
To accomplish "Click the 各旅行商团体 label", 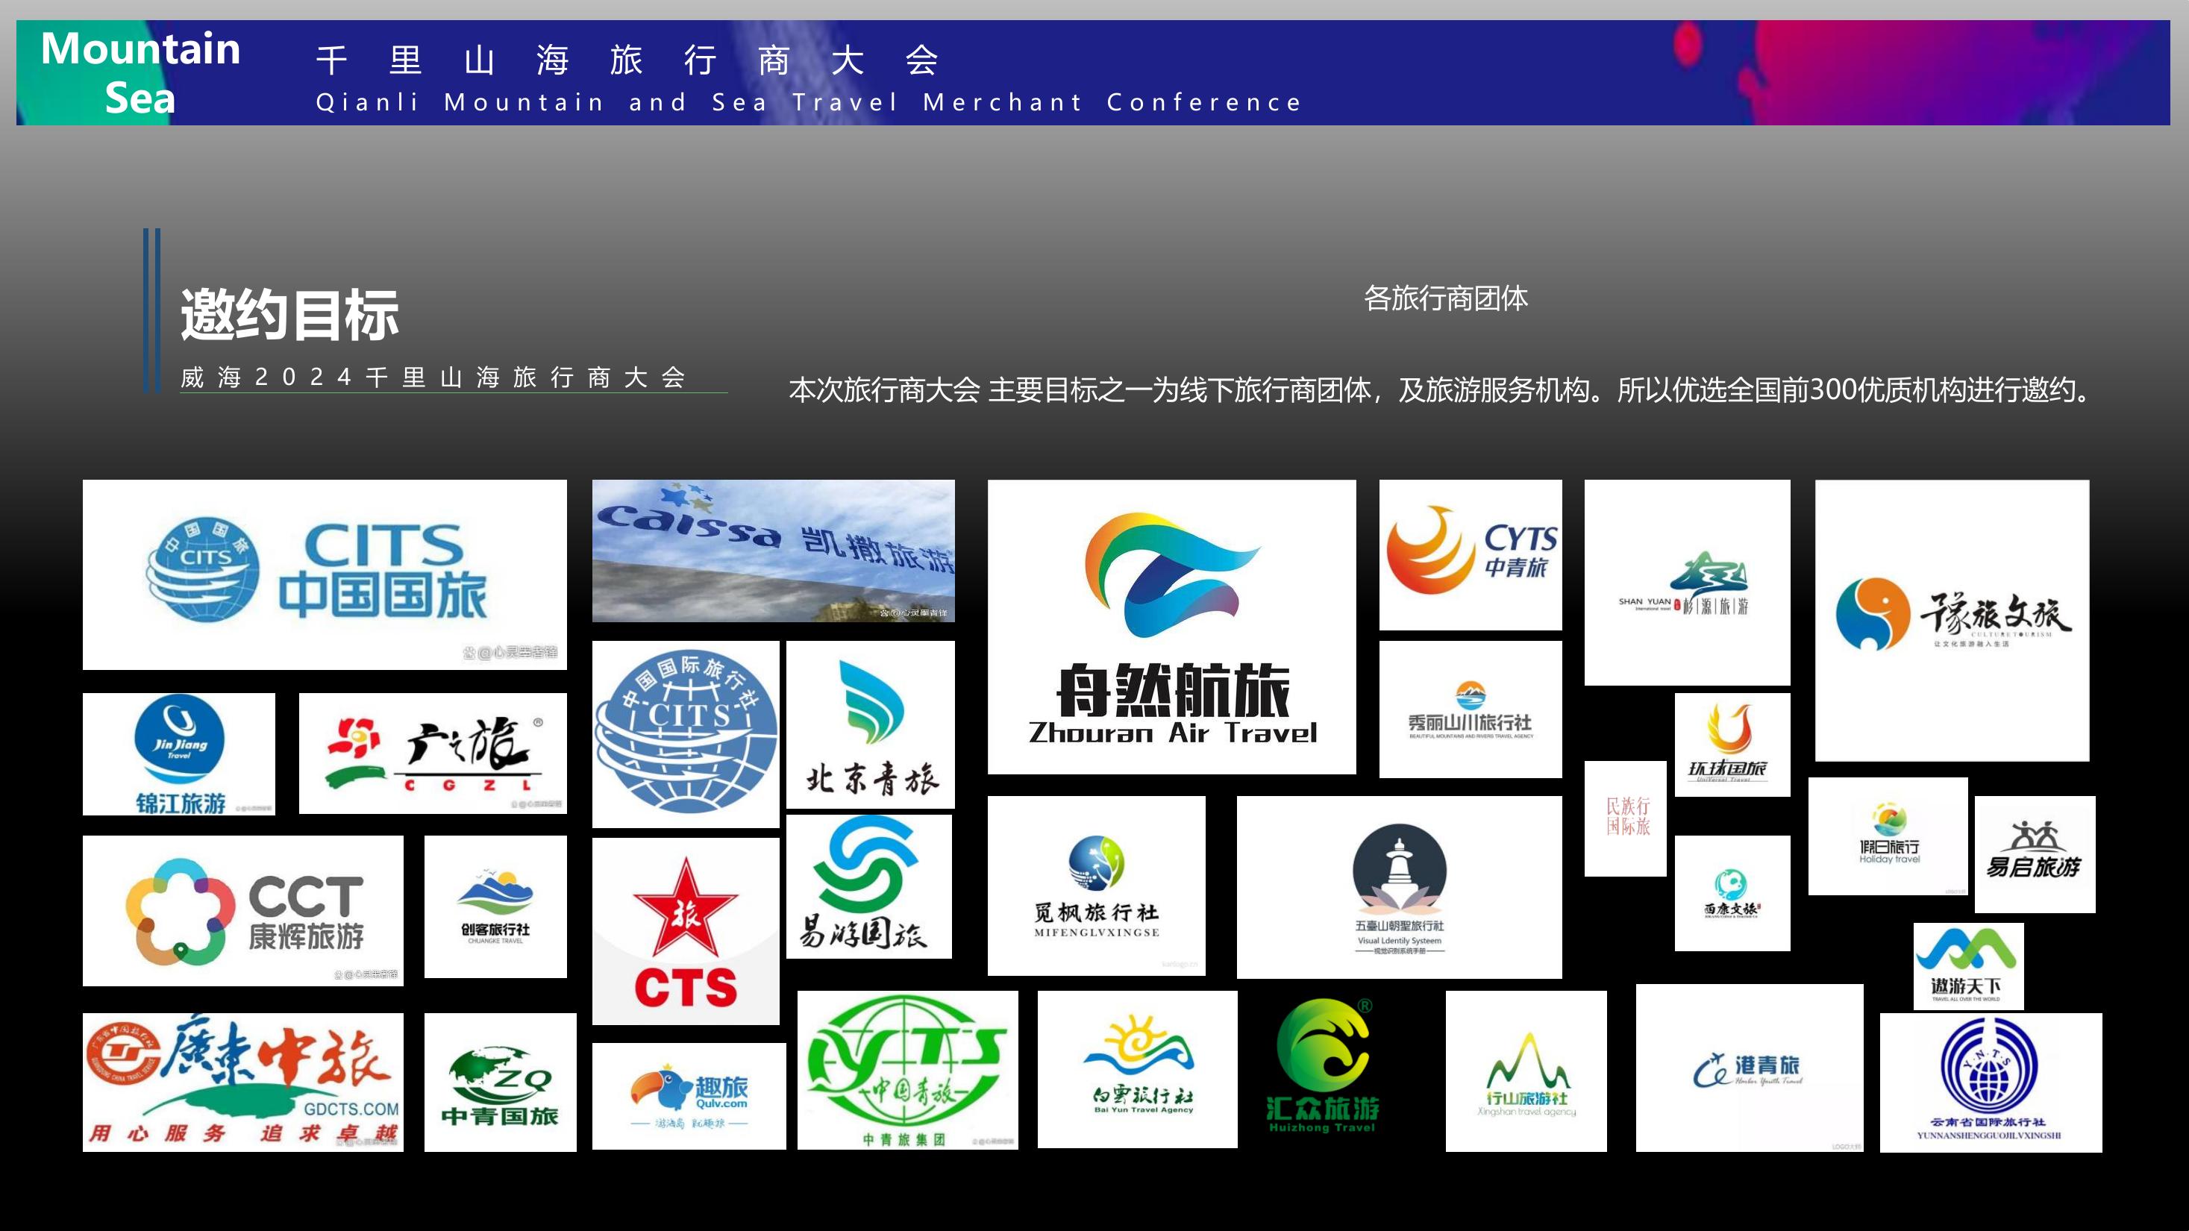I will [x=1445, y=298].
